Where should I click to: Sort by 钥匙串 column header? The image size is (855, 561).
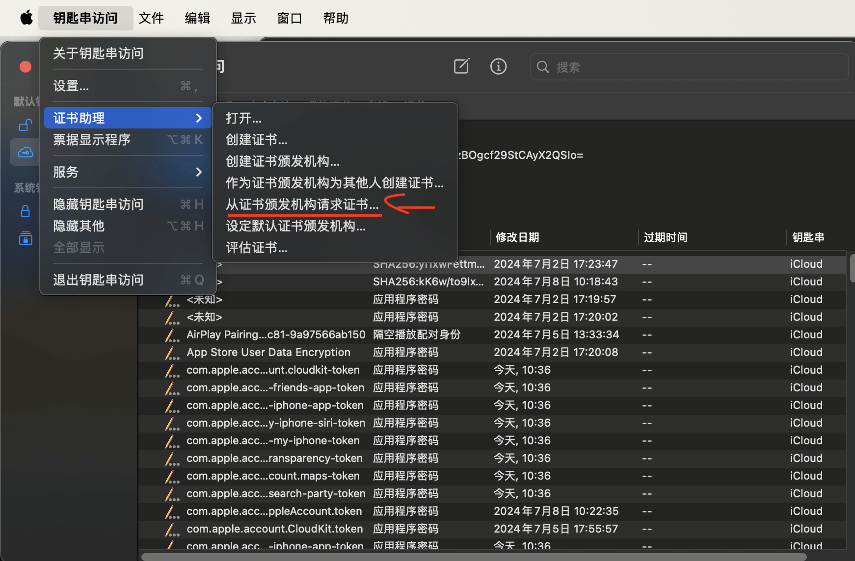click(808, 237)
